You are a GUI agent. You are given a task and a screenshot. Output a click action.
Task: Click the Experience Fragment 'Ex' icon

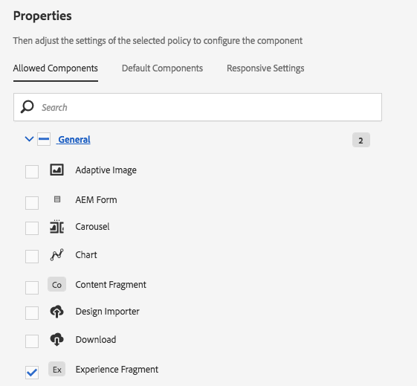pos(57,369)
